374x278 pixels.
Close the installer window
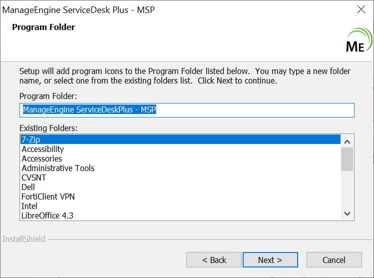[362, 9]
